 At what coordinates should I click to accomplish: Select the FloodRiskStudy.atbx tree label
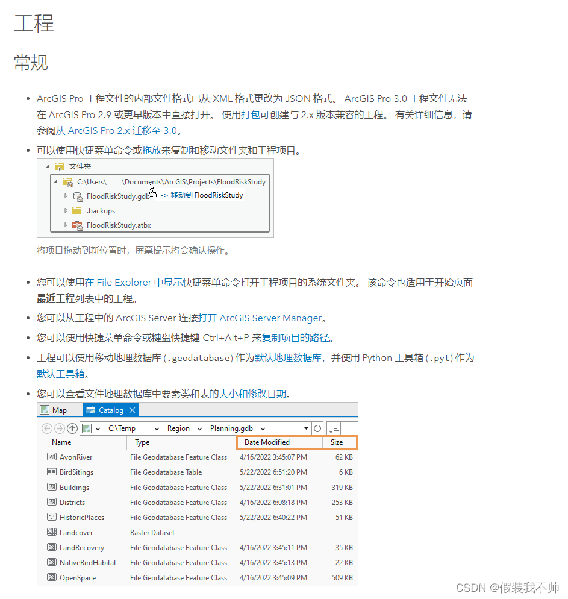119,225
